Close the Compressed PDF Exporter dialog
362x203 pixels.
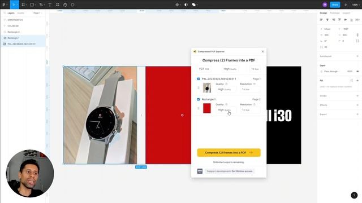click(262, 51)
